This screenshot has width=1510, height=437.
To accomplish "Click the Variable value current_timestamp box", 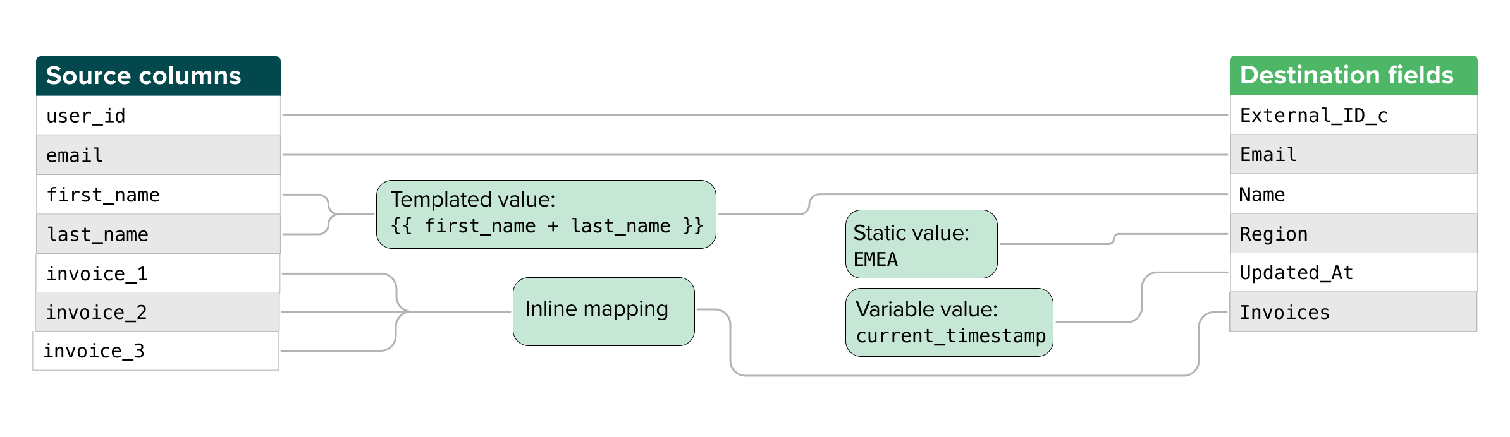I will (948, 323).
